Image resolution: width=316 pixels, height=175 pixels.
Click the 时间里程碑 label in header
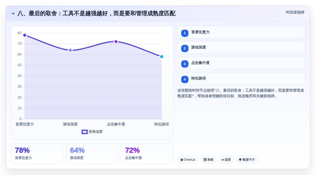[x=295, y=12]
